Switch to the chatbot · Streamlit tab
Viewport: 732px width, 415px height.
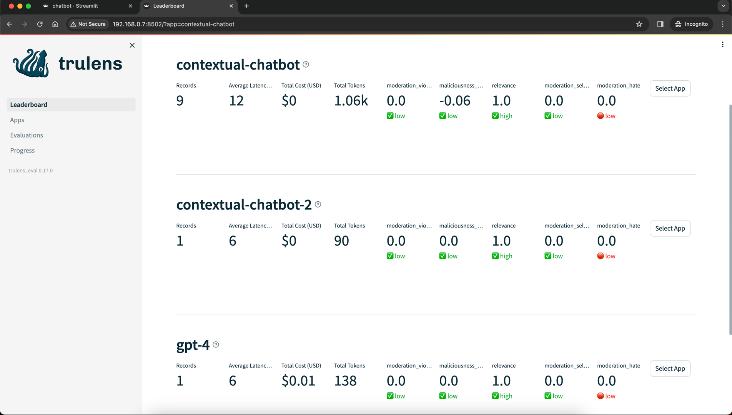click(75, 6)
